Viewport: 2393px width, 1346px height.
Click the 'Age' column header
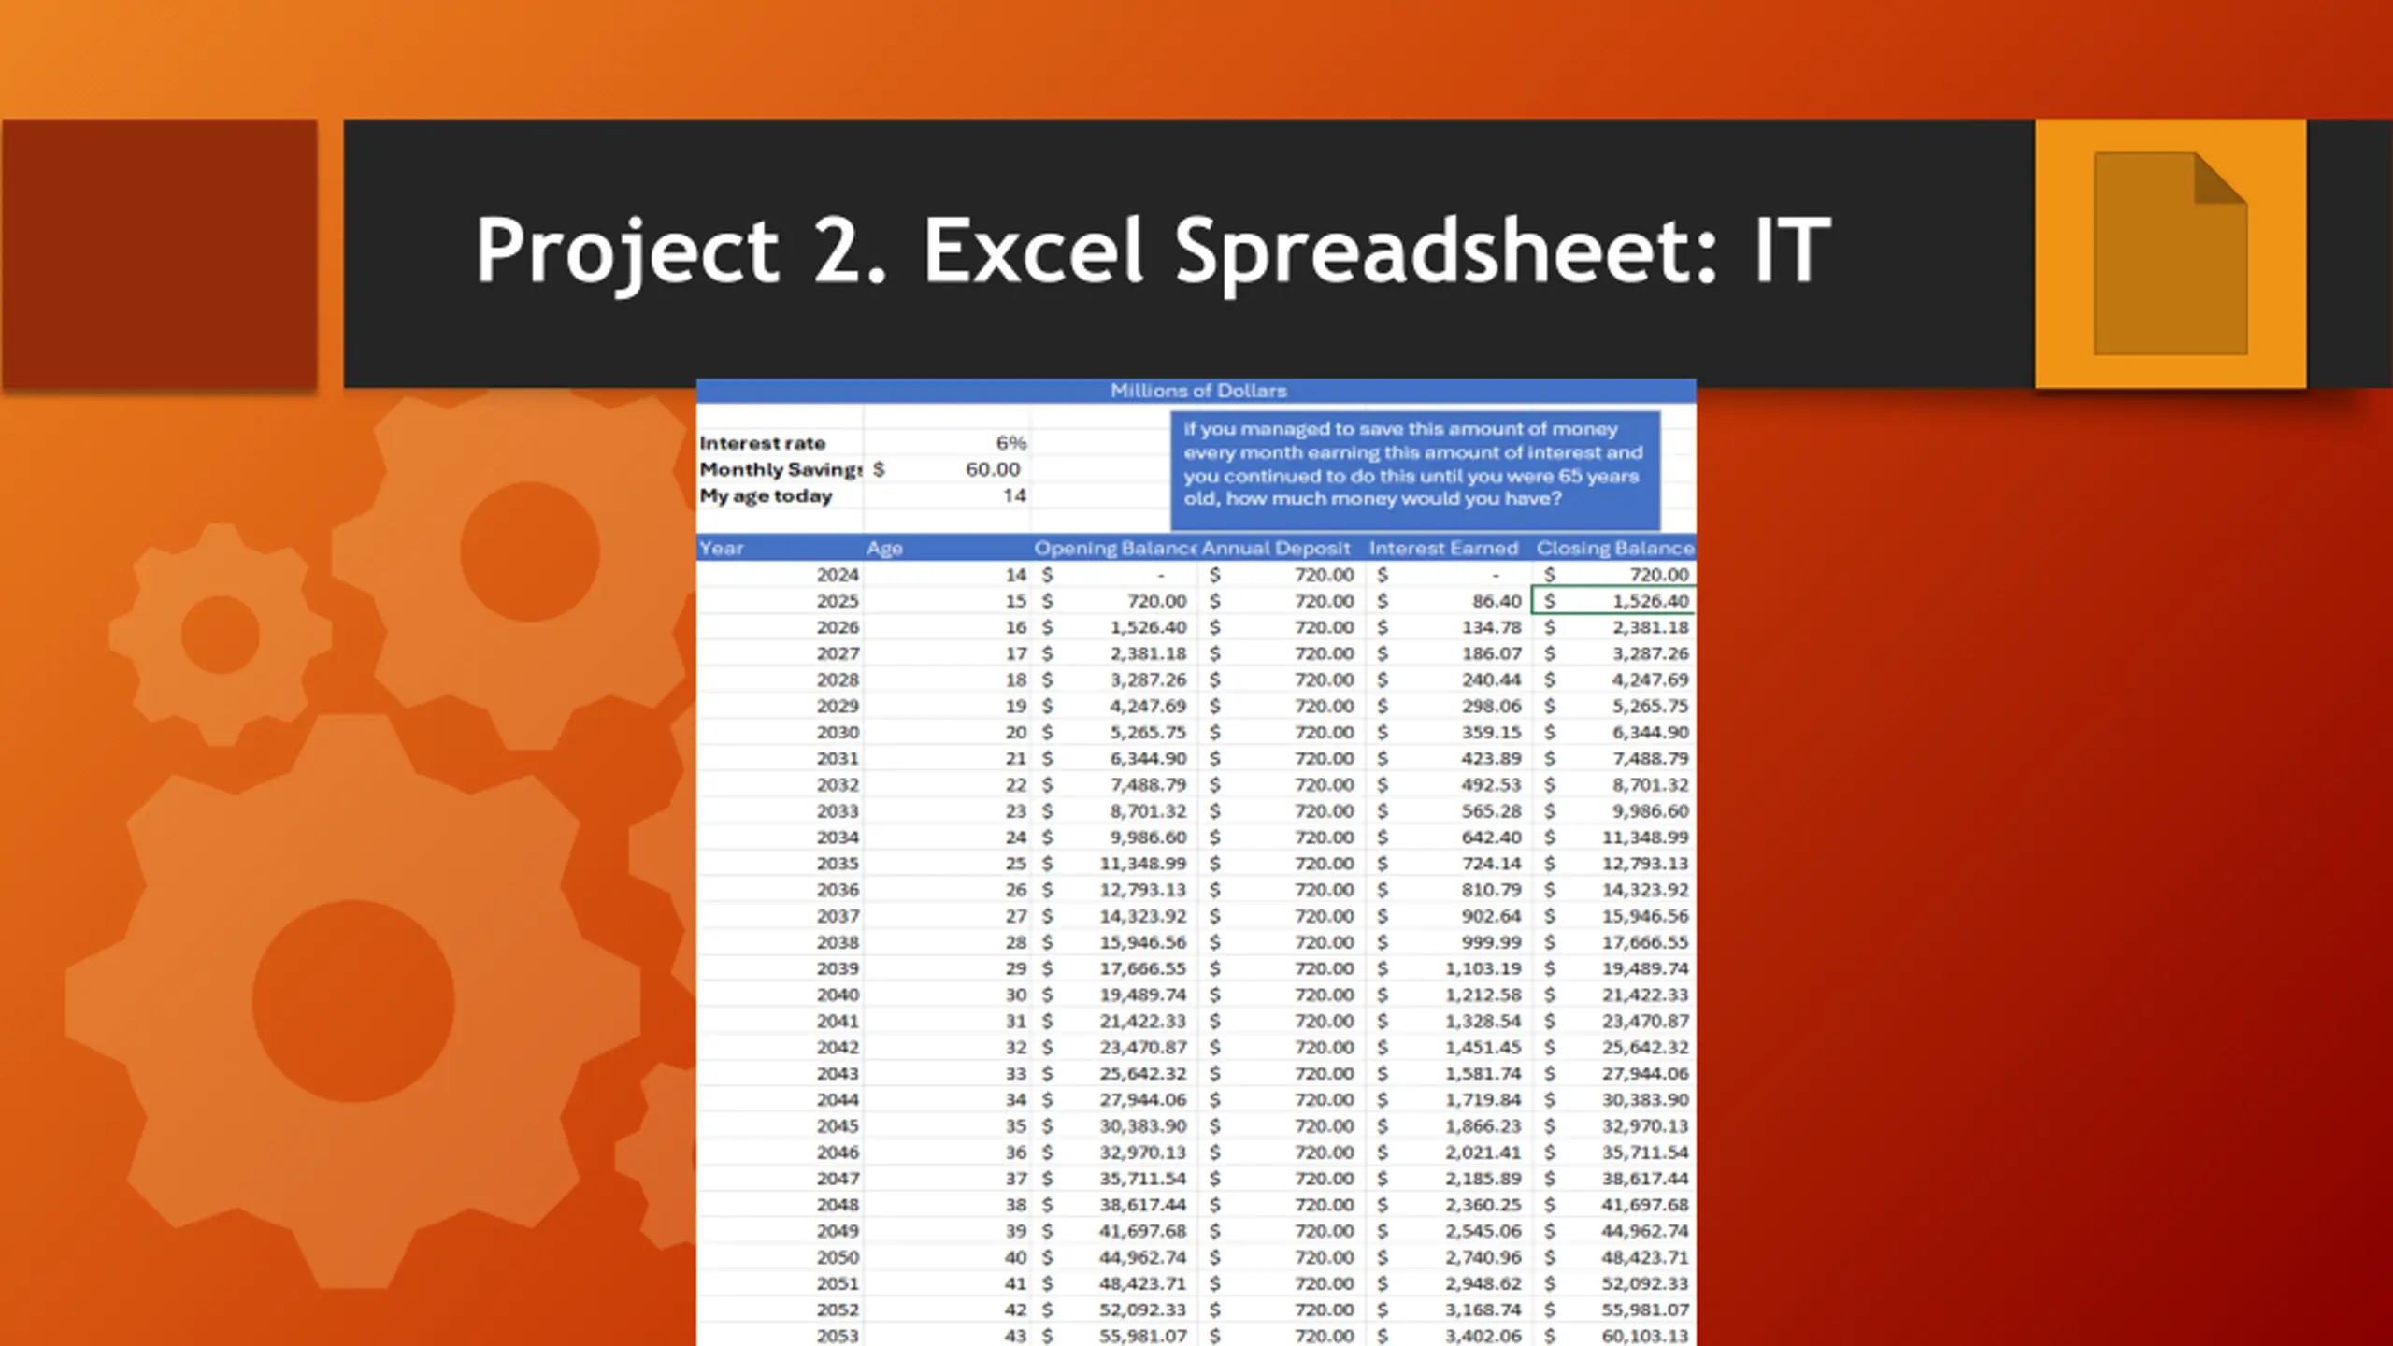884,549
